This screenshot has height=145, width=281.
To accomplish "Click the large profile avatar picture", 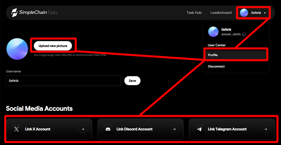I will 17,49.
